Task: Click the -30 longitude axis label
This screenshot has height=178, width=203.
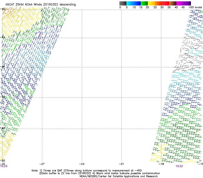Action: pyautogui.click(x=2, y=164)
